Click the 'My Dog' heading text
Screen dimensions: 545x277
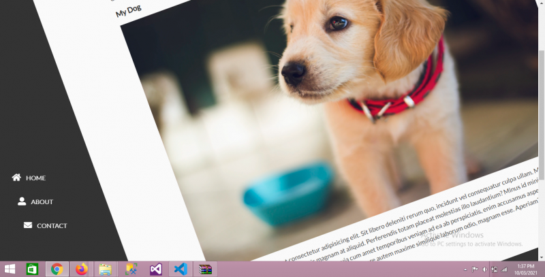(x=129, y=11)
